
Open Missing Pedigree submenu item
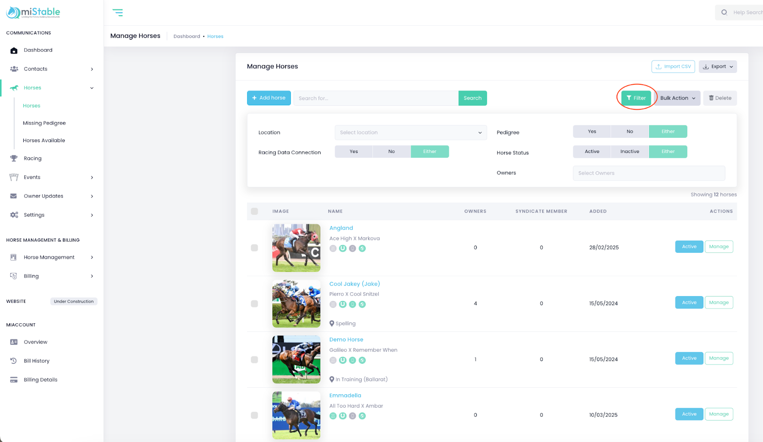(44, 123)
